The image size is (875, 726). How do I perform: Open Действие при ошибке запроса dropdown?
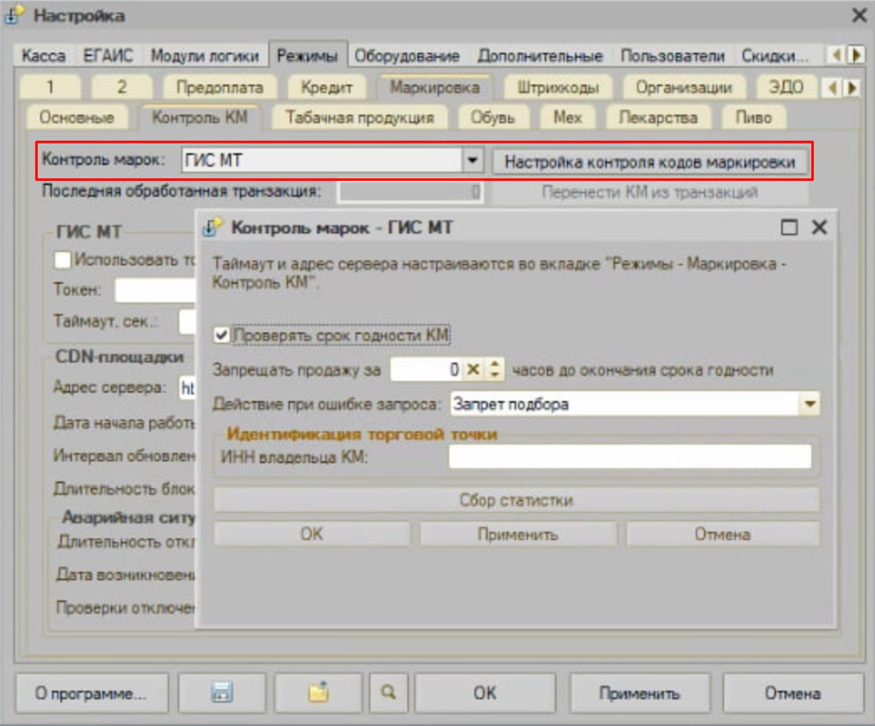pyautogui.click(x=810, y=404)
